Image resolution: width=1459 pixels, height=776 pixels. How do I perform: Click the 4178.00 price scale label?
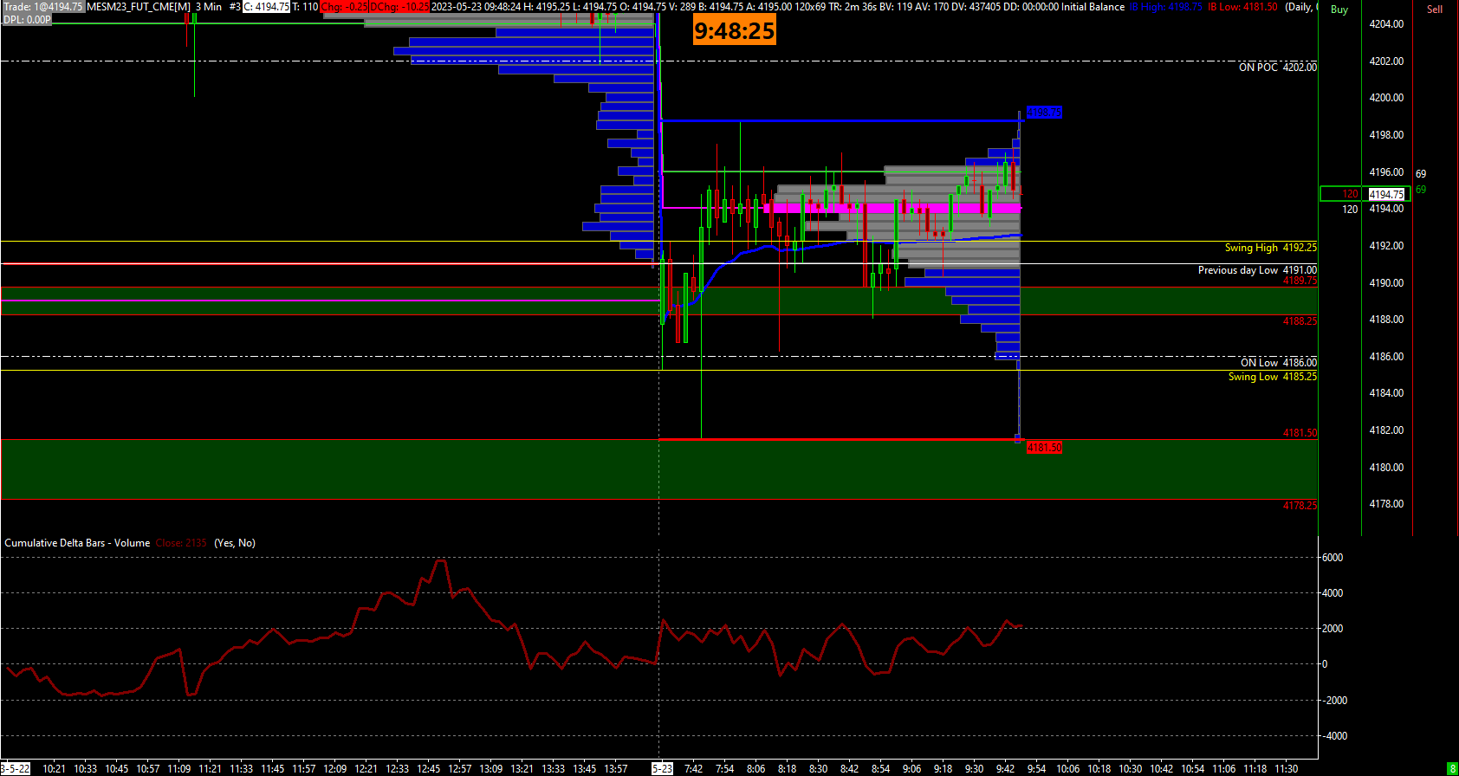coord(1386,504)
